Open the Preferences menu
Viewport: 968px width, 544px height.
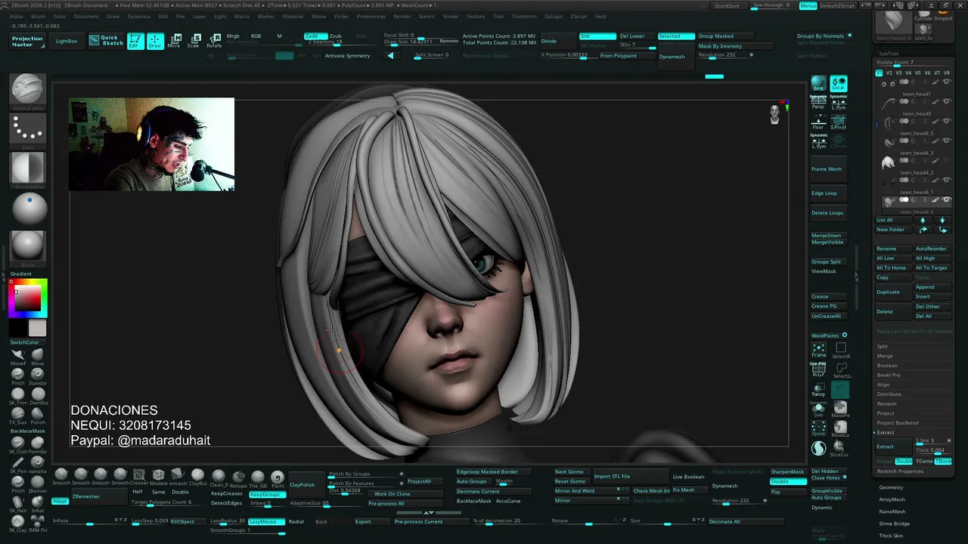pyautogui.click(x=371, y=16)
